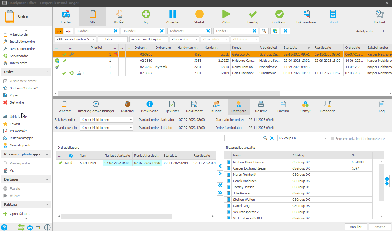
Task: Select Serviceordre in the sidebar
Action: tap(19, 56)
